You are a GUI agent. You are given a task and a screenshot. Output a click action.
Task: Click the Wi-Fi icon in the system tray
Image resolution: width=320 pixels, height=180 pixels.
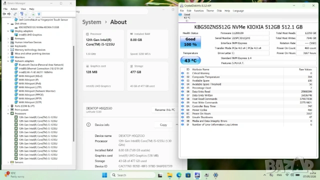pyautogui.click(x=287, y=175)
